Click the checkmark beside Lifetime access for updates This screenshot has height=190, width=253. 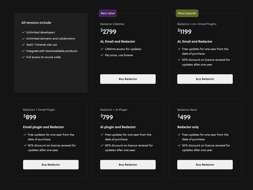(102, 49)
